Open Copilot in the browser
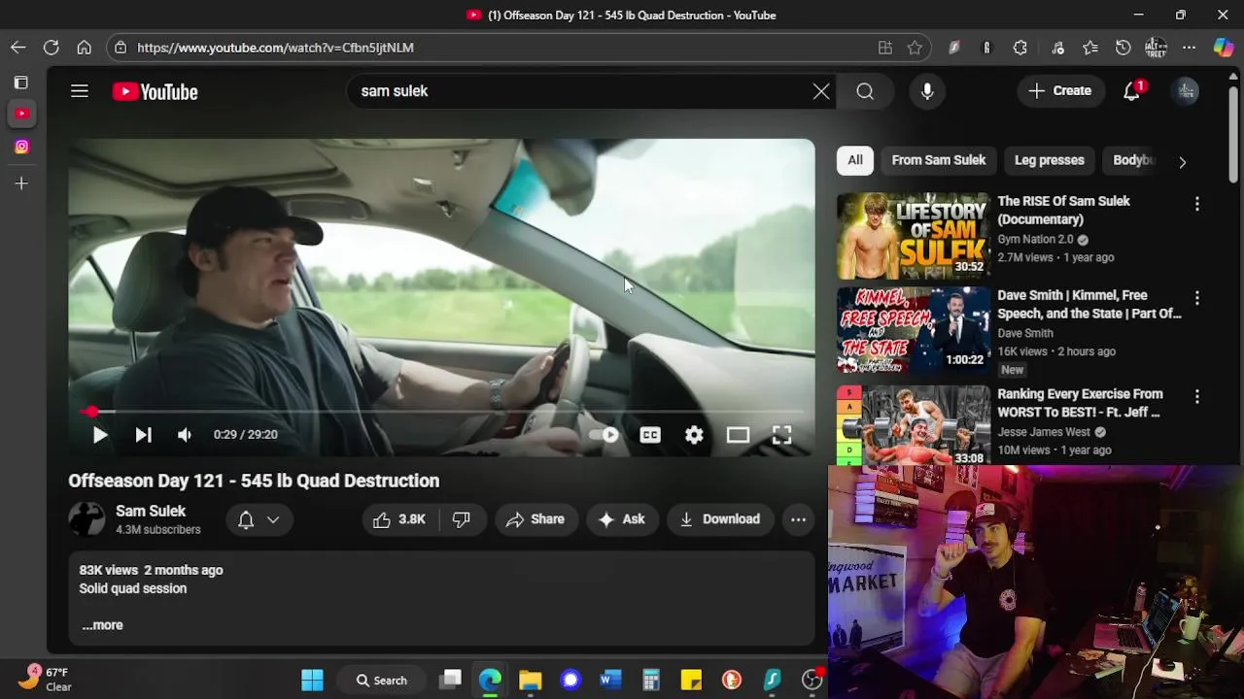The width and height of the screenshot is (1244, 699). 1224,48
